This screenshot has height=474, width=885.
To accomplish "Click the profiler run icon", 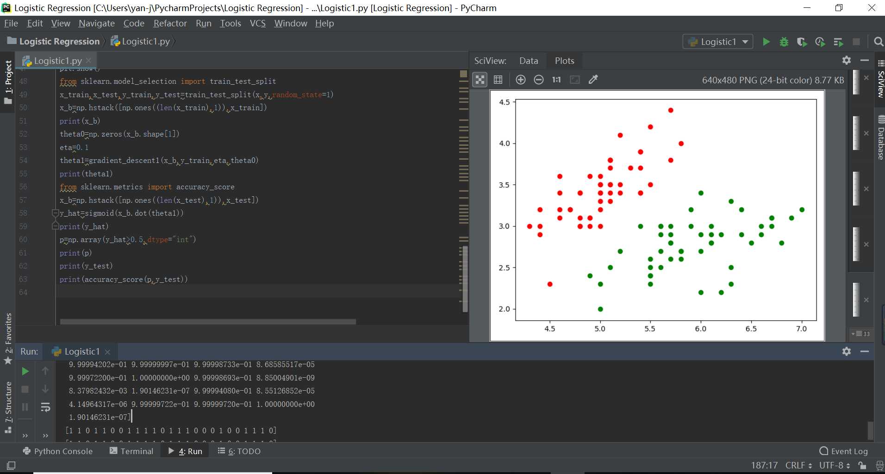I will pos(820,42).
